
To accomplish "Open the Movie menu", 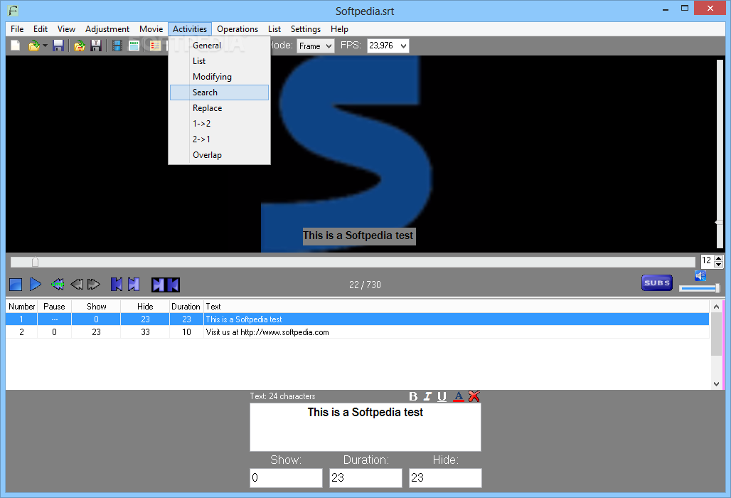I will (151, 29).
